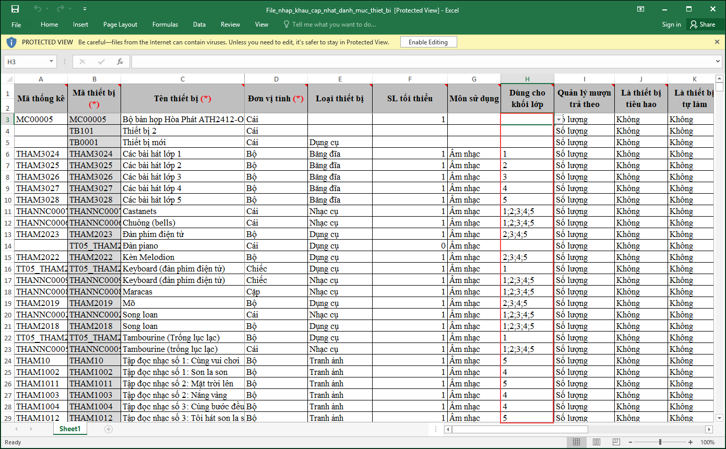This screenshot has width=726, height=449.
Task: Switch to Page Layout view icon
Action: 596,442
